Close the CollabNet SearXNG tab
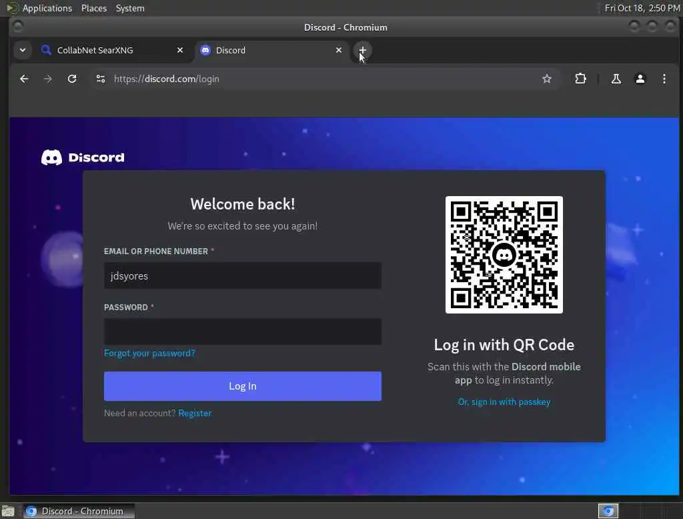683x519 pixels. (180, 50)
